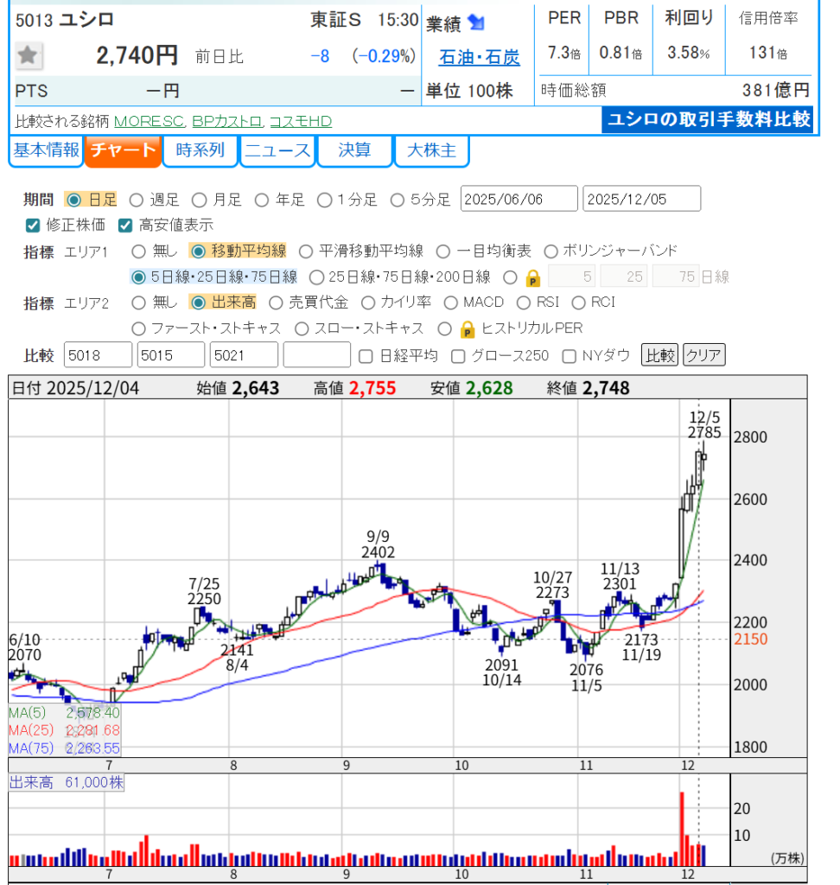
Task: Check the 日経平均 comparison box
Action: 366,355
